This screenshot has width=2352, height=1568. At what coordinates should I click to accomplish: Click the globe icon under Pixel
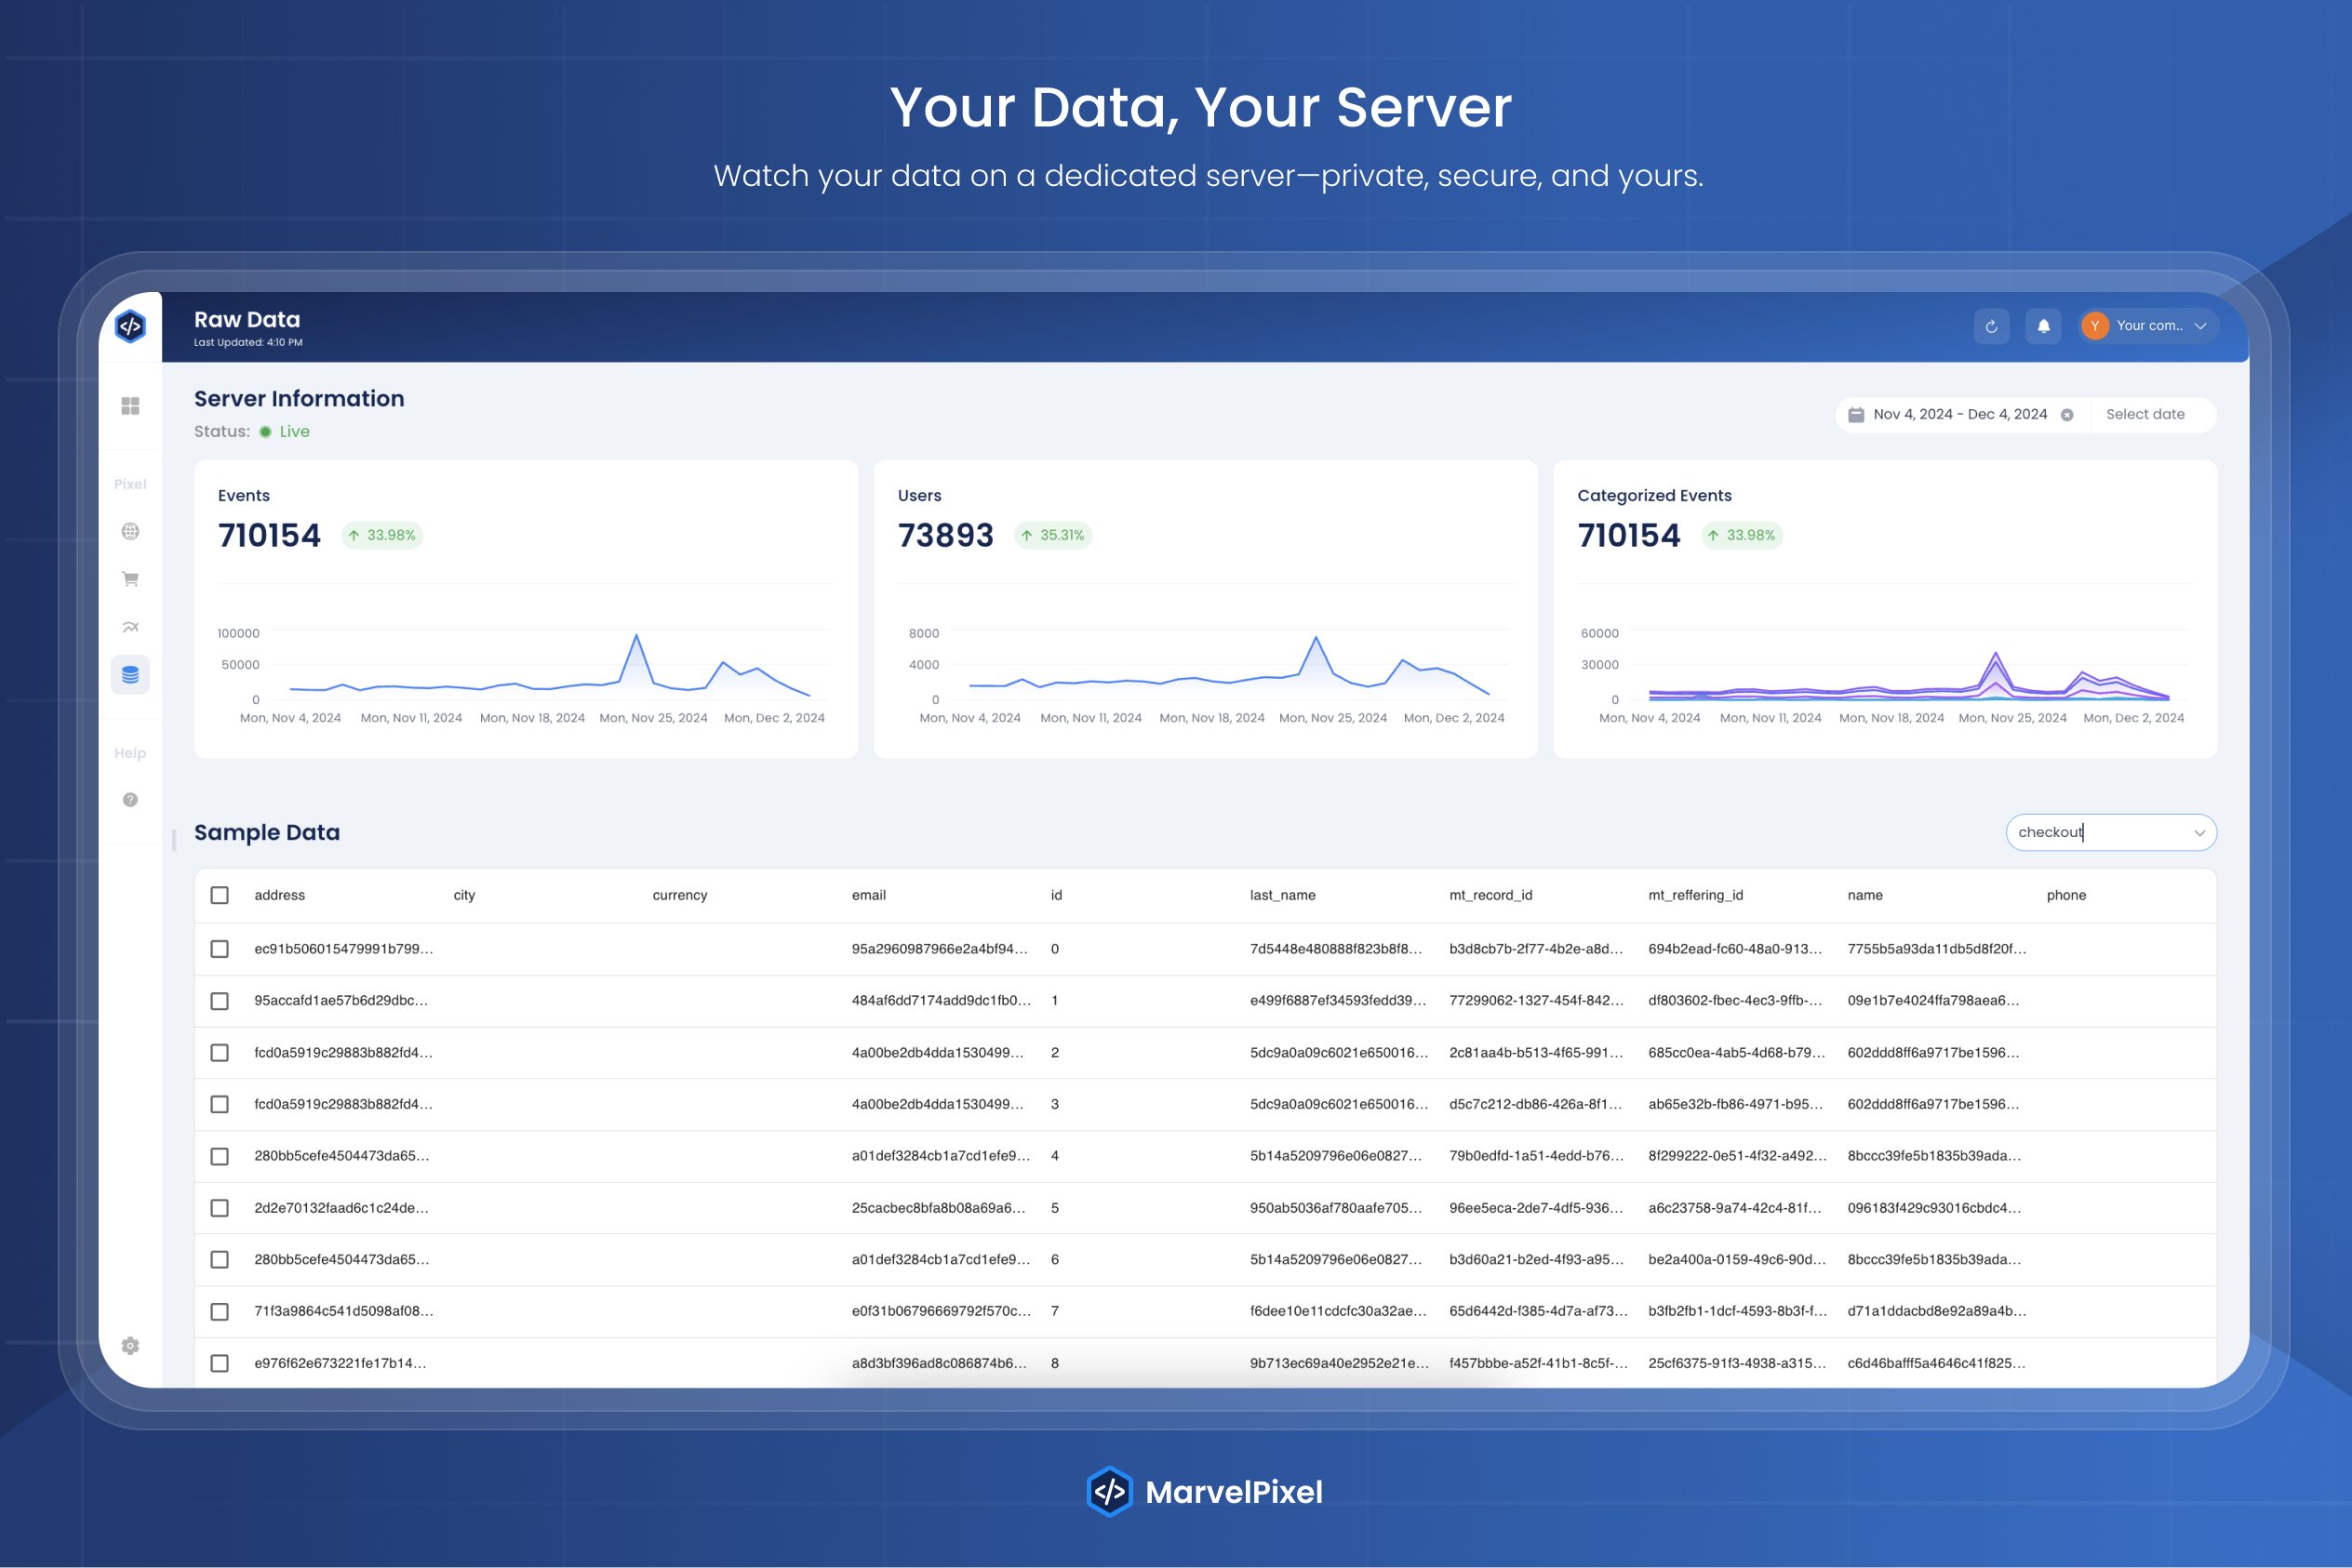pyautogui.click(x=130, y=531)
